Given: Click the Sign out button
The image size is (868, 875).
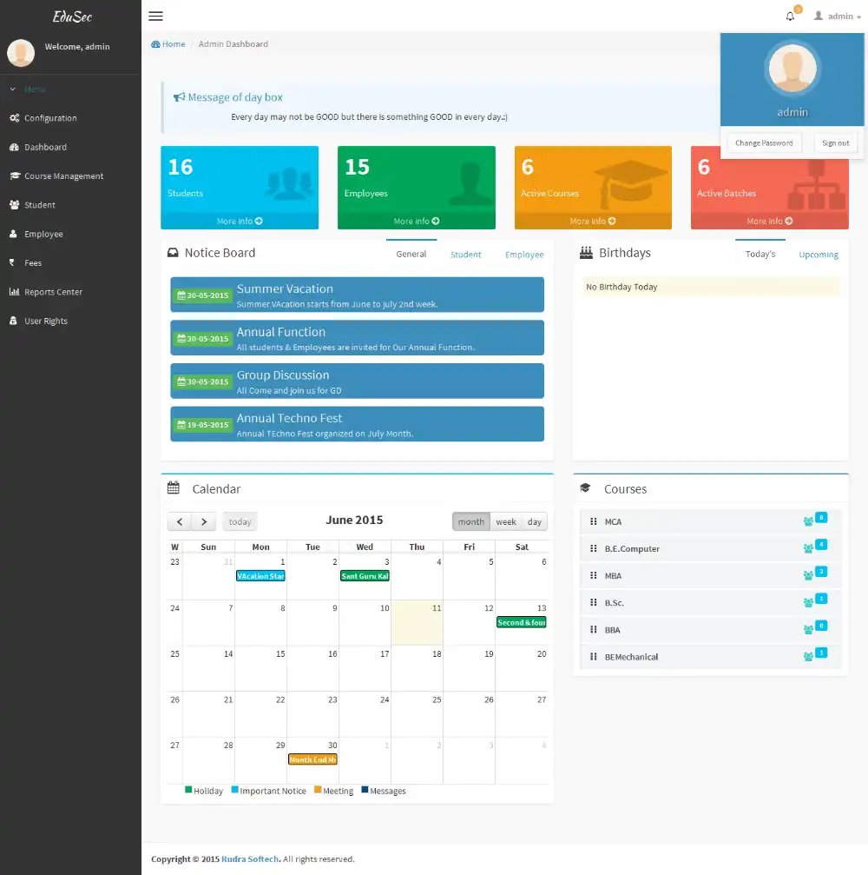Looking at the screenshot, I should pyautogui.click(x=835, y=143).
